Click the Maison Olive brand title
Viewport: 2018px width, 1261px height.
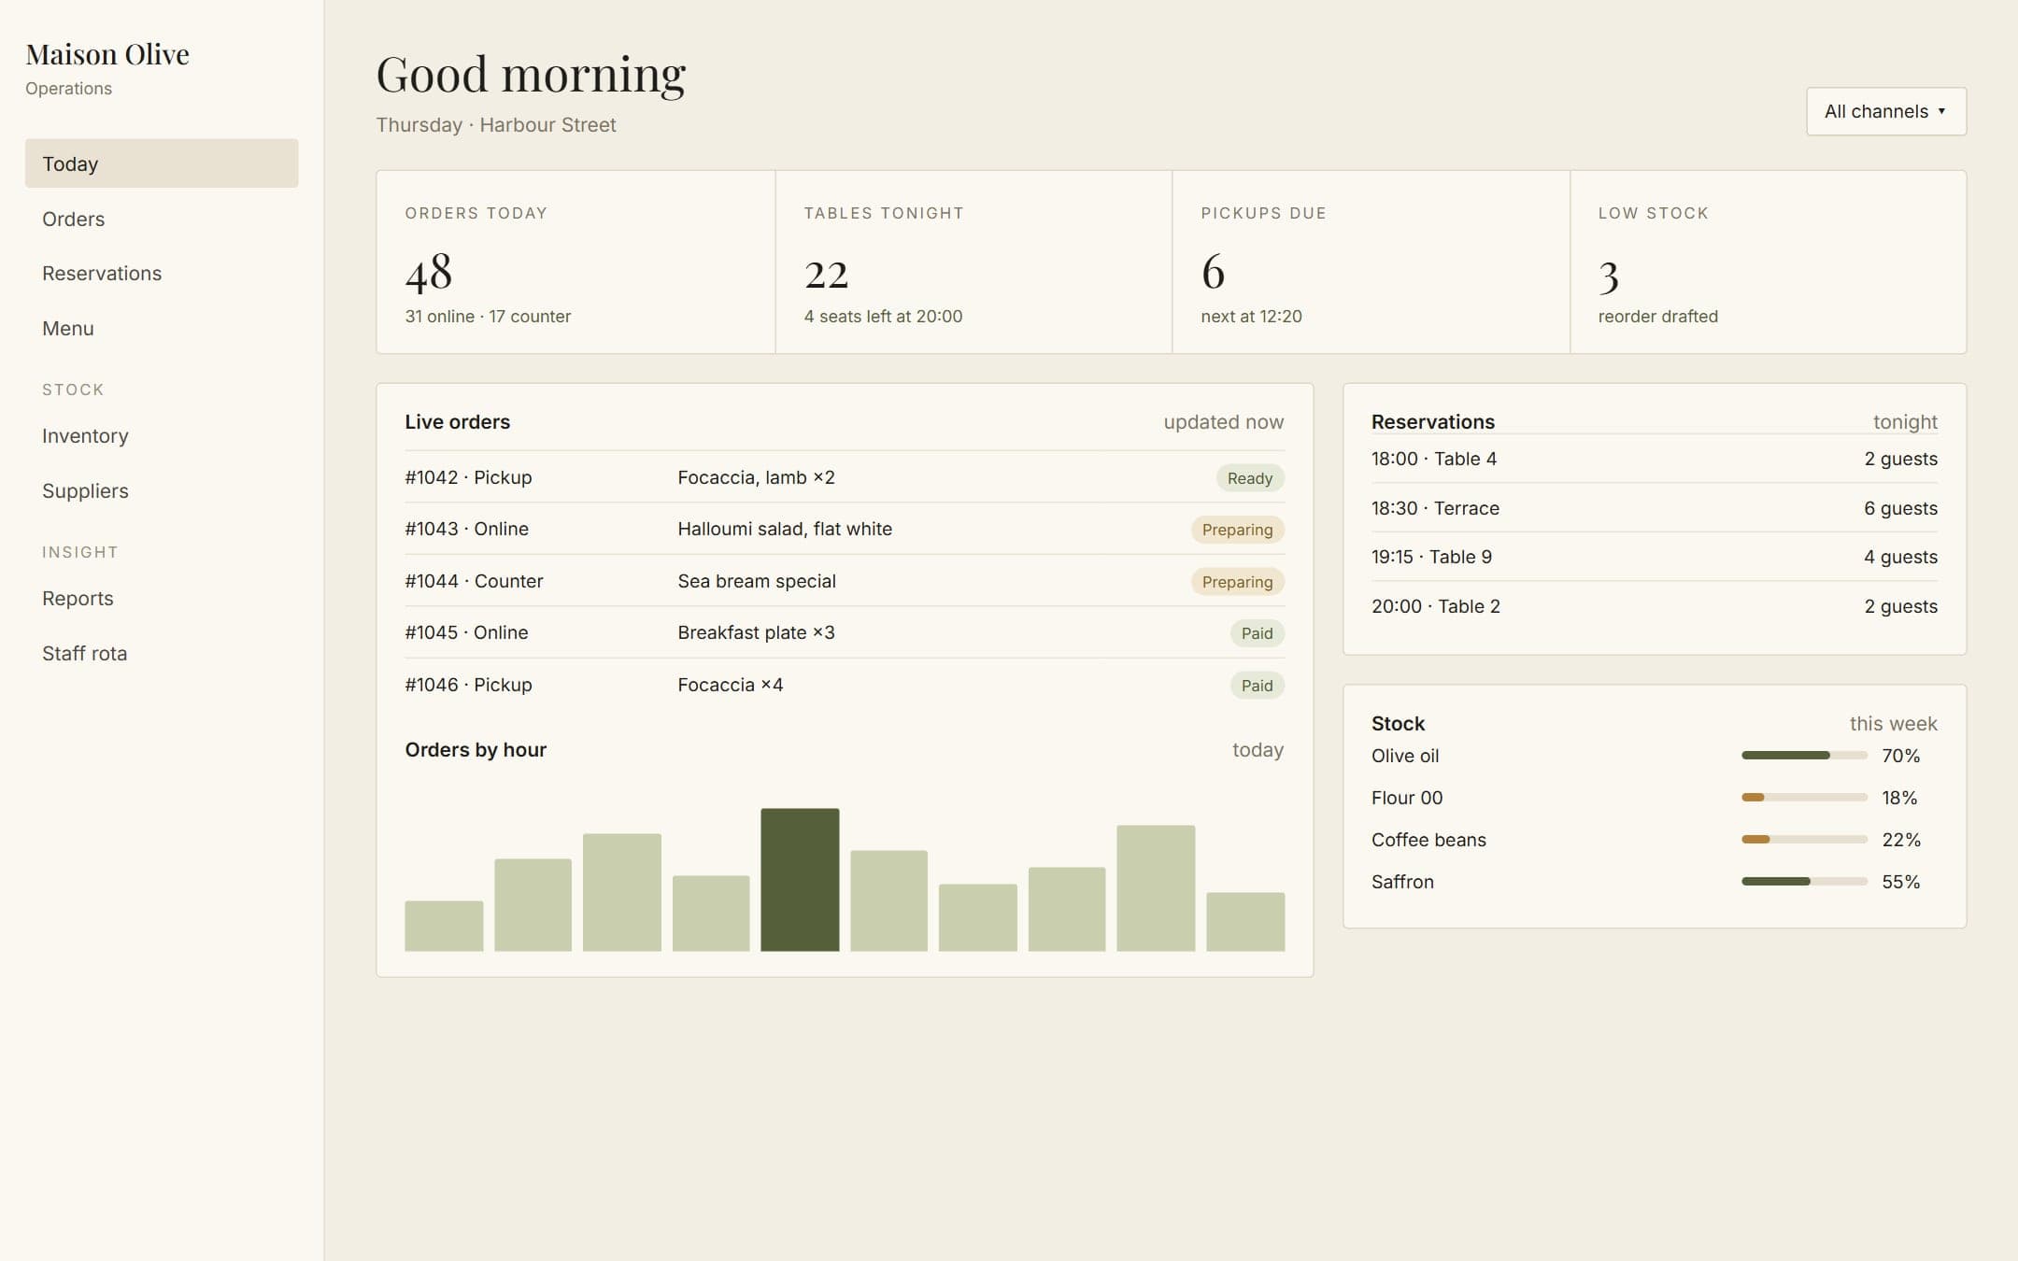pyautogui.click(x=107, y=54)
